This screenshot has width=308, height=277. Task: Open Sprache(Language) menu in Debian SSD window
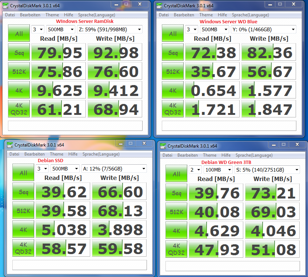(101, 154)
